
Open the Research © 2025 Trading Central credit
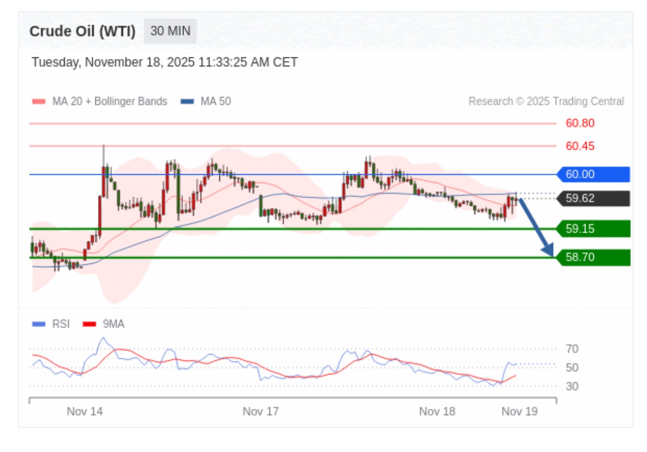coord(546,101)
